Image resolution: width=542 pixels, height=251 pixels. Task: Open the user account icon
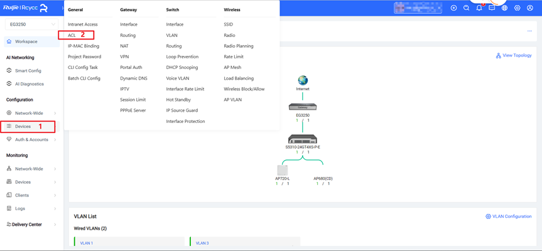[530, 8]
